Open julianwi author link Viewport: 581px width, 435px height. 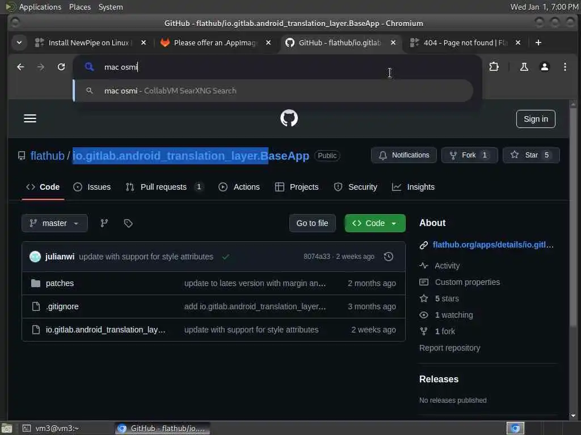60,257
